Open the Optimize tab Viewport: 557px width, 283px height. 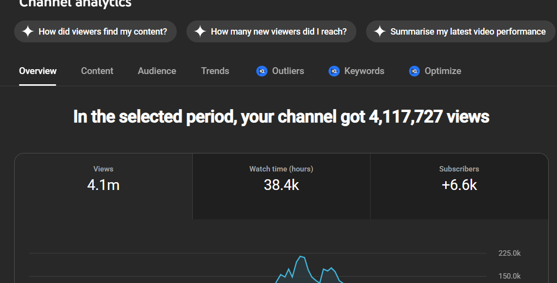tap(435, 71)
